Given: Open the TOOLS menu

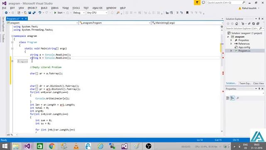Looking at the screenshot, I should click(76, 8).
